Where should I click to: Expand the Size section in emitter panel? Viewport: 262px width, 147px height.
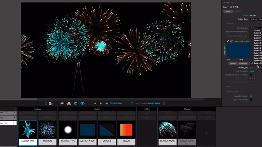pos(228,86)
